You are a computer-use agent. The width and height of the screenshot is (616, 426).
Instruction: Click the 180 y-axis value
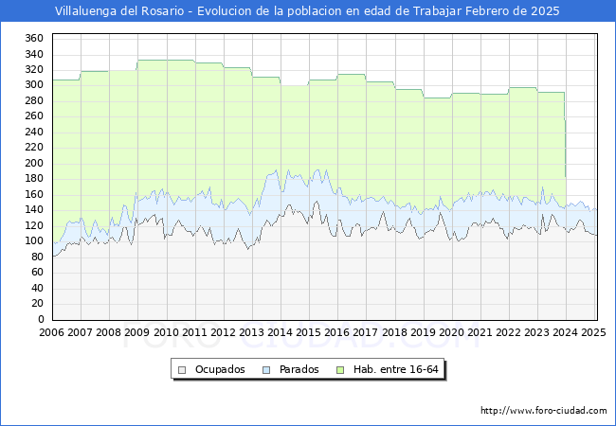coord(34,179)
